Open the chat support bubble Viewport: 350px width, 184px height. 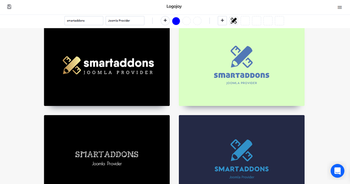point(337,171)
